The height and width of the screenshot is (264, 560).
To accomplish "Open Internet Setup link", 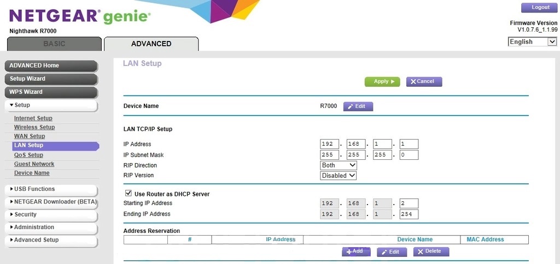I will [33, 118].
